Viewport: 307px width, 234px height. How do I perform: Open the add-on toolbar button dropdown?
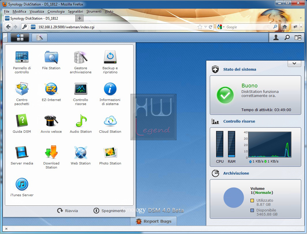pyautogui.click(x=301, y=27)
